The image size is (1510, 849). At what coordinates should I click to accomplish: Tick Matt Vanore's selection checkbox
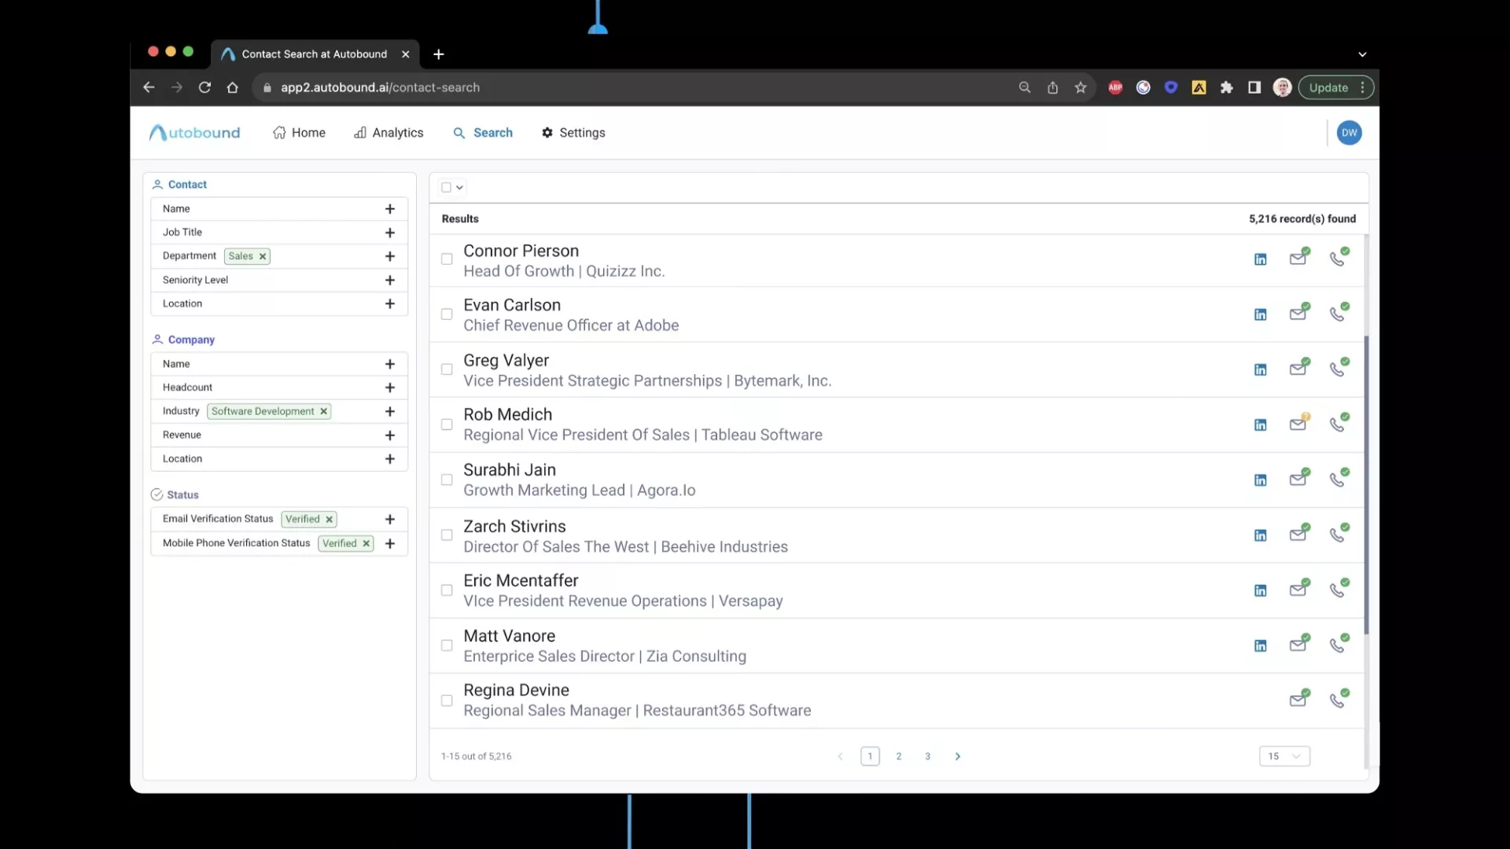(x=447, y=645)
